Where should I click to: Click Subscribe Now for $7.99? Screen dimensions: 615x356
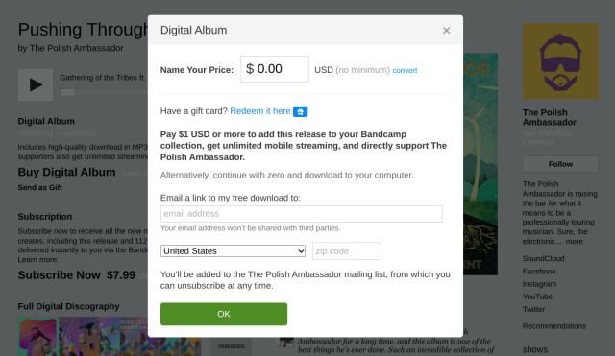[77, 275]
